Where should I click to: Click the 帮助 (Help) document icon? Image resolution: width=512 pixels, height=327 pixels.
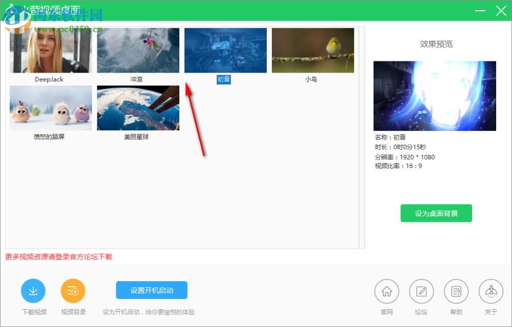click(456, 290)
